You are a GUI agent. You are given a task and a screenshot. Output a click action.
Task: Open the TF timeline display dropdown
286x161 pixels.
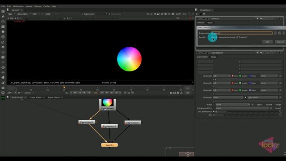tap(20, 93)
